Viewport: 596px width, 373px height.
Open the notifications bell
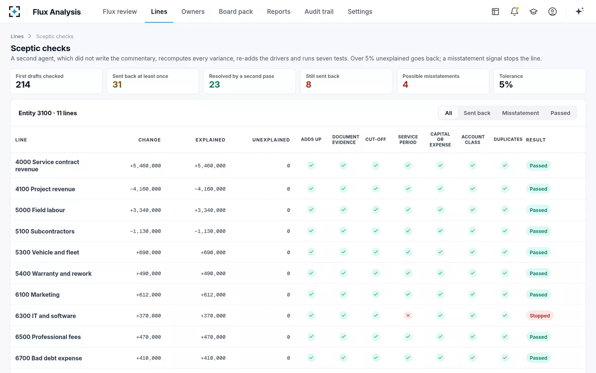tap(514, 12)
